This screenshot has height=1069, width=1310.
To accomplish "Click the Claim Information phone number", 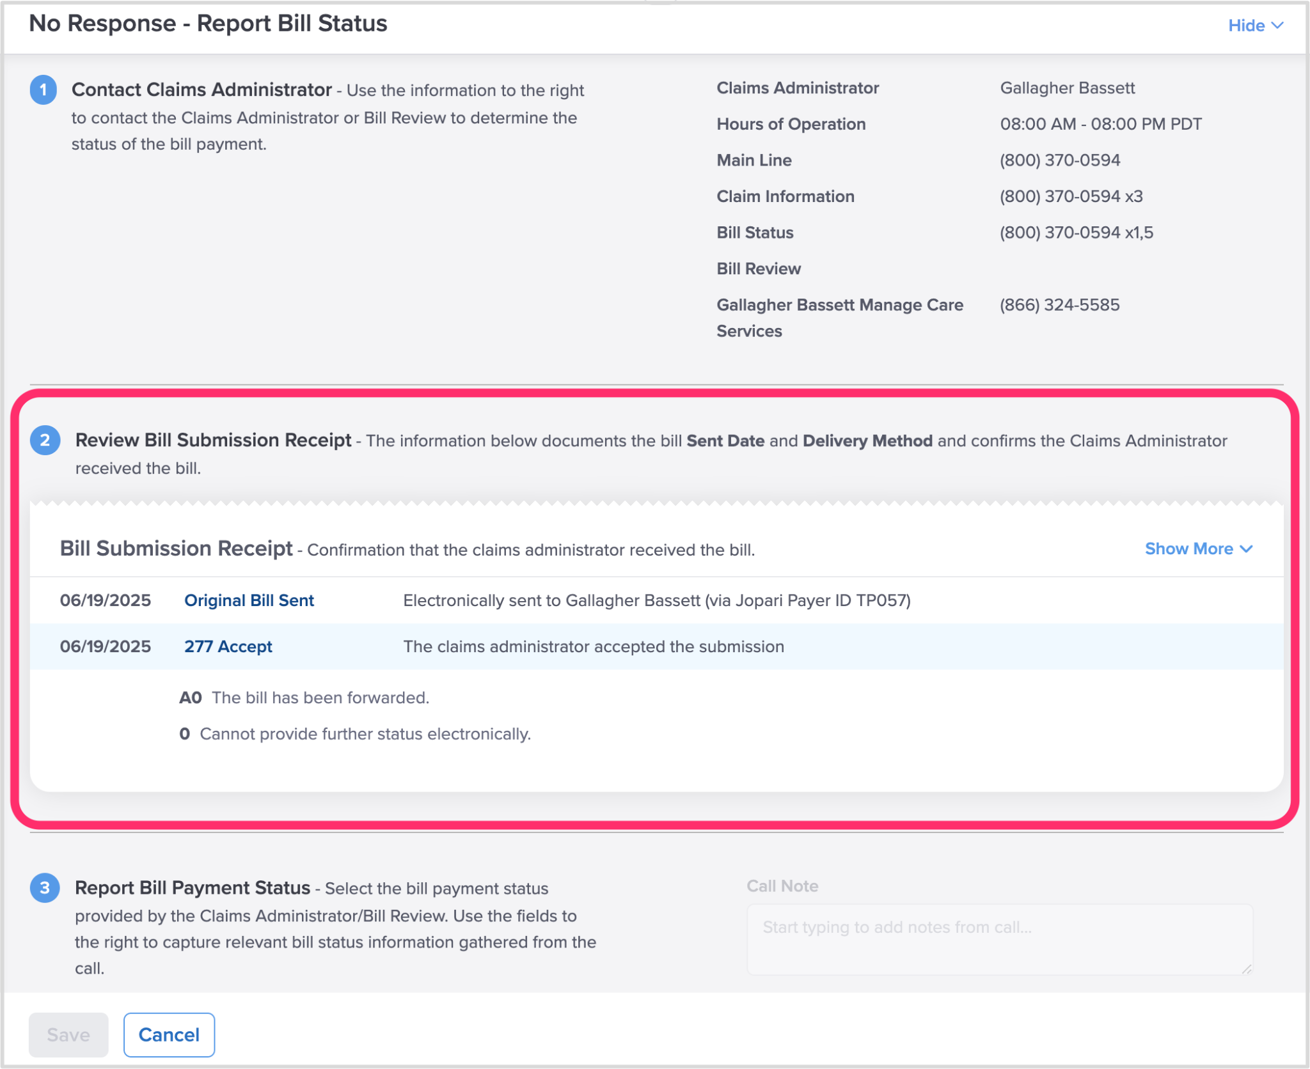I will (x=1071, y=196).
